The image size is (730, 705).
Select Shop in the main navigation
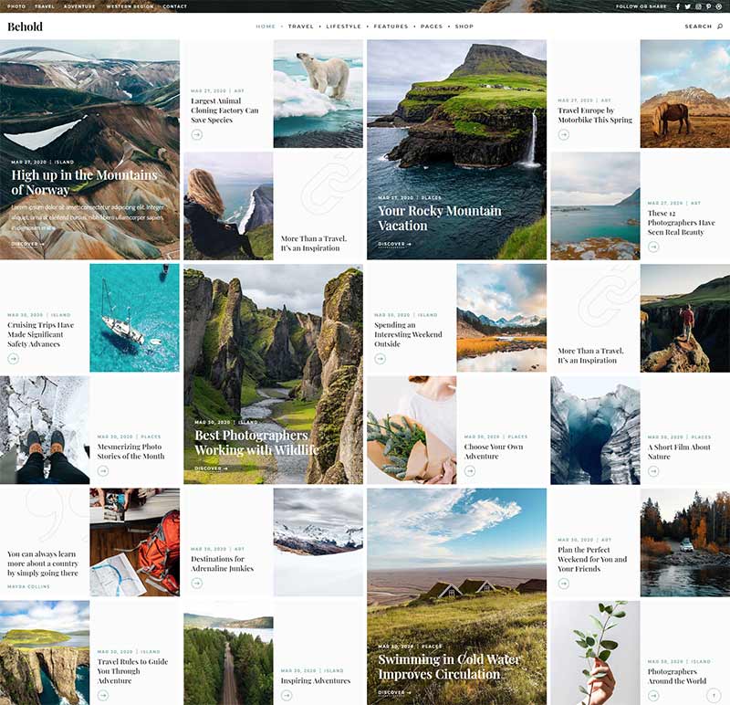464,26
